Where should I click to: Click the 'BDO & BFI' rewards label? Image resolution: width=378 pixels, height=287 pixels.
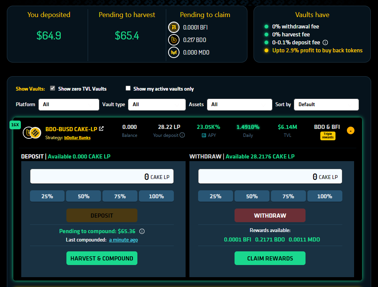327,127
